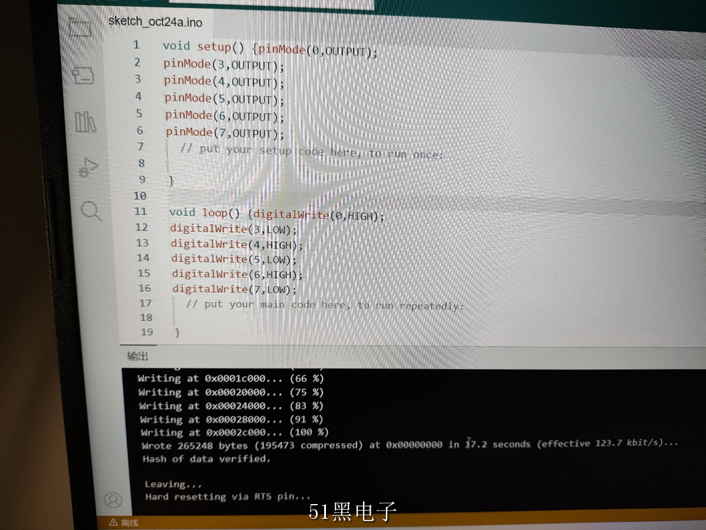Place cursor on pinMode(3,OUTPUT); line
The width and height of the screenshot is (706, 530).
pos(224,64)
